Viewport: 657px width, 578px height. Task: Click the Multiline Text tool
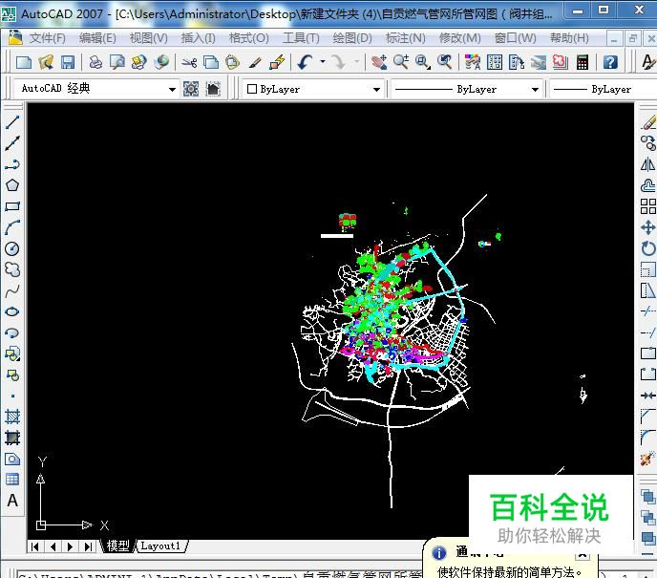12,501
